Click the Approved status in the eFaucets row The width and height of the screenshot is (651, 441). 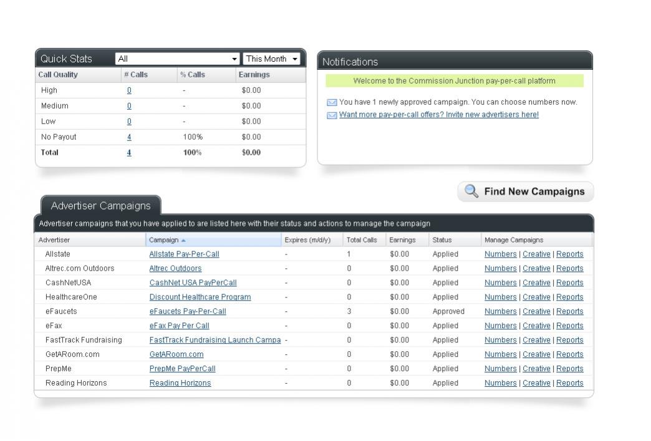pos(448,311)
